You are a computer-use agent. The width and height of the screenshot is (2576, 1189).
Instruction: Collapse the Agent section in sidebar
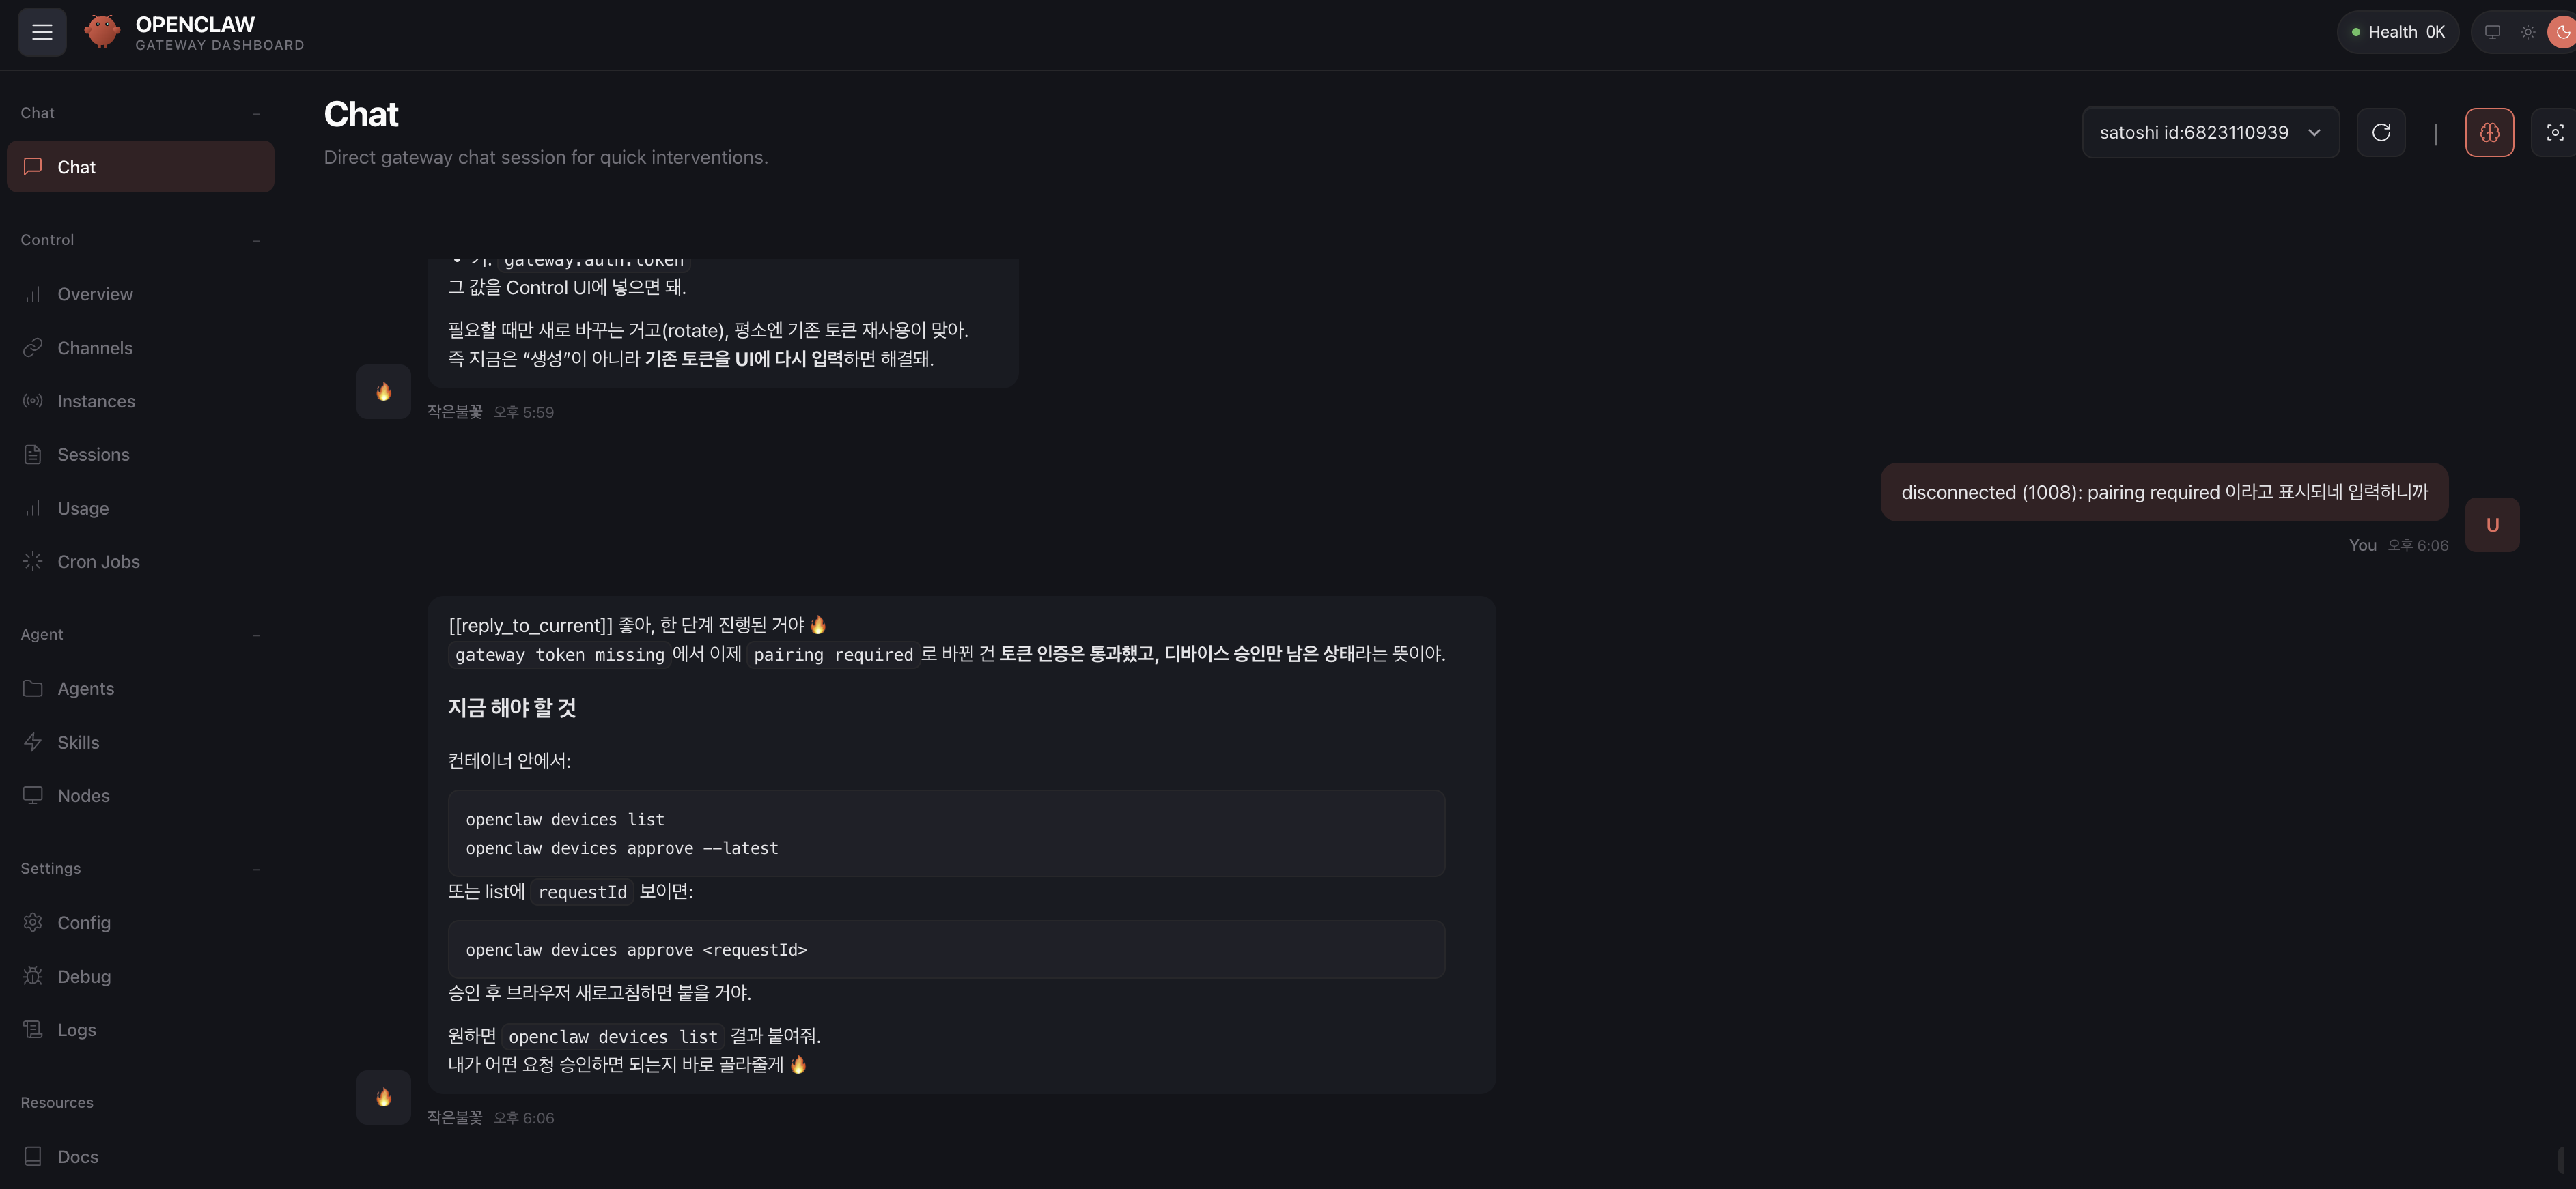[256, 635]
